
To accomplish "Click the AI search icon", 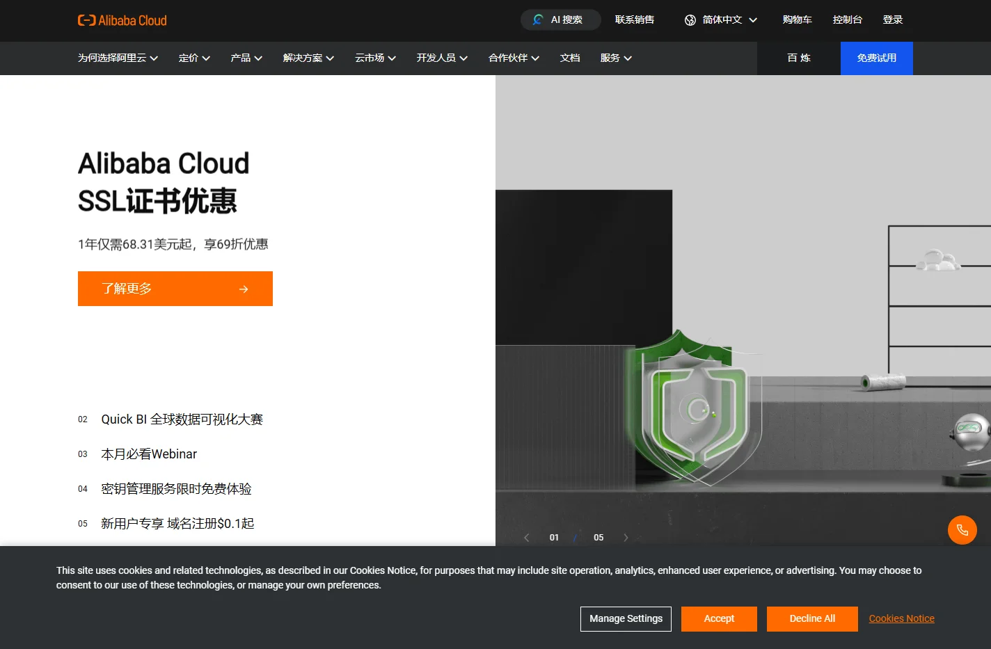I will 537,19.
